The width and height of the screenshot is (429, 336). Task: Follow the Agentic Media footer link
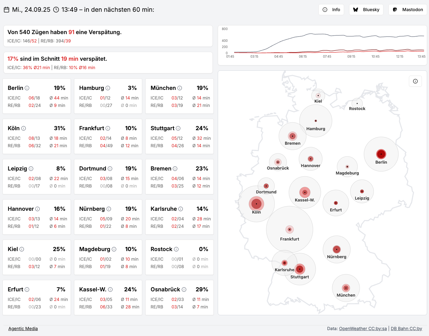[x=23, y=329]
